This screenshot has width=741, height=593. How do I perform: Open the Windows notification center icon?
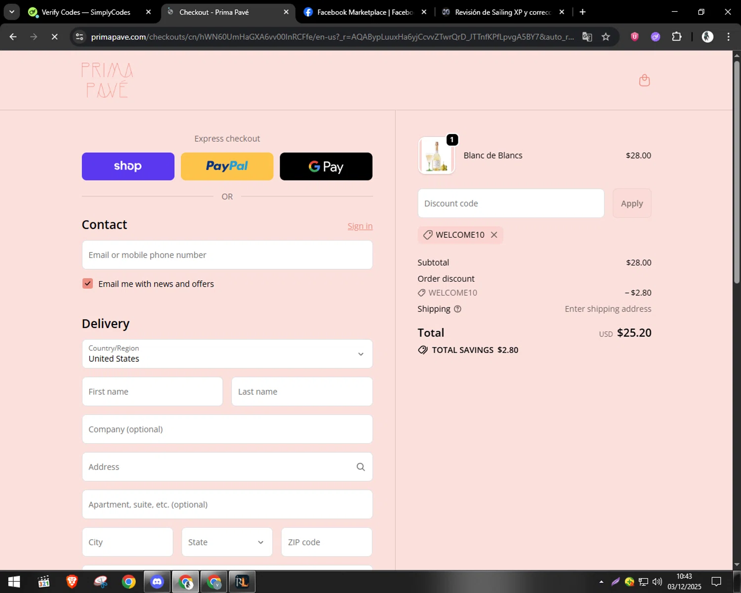[x=716, y=582]
